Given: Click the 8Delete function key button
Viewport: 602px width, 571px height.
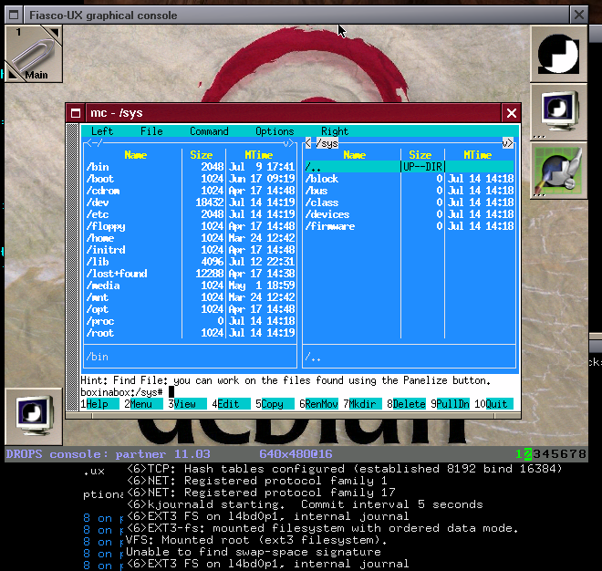Looking at the screenshot, I should coord(406,404).
